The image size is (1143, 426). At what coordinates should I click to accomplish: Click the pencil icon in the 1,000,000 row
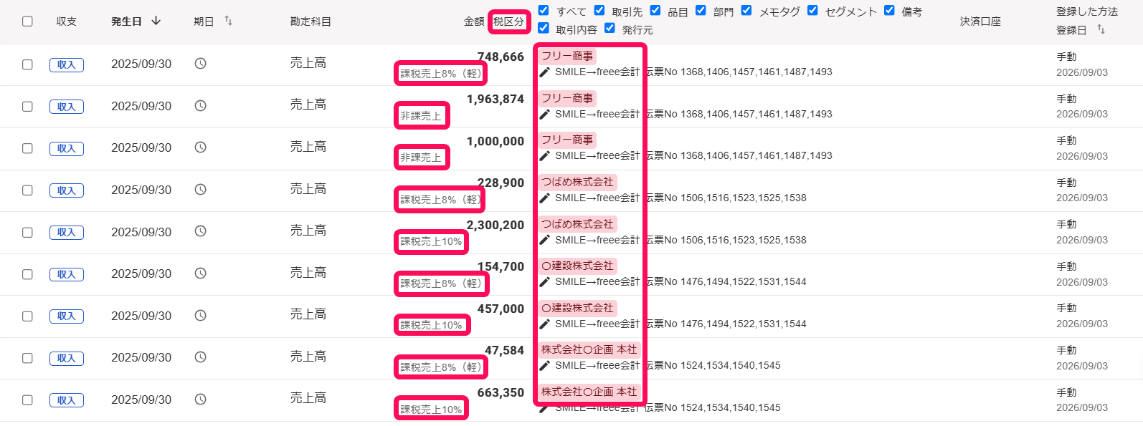click(x=545, y=156)
